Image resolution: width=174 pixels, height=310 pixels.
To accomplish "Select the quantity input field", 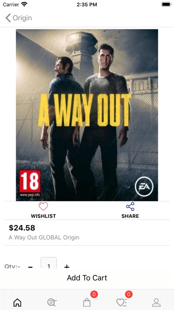I will point(49,263).
